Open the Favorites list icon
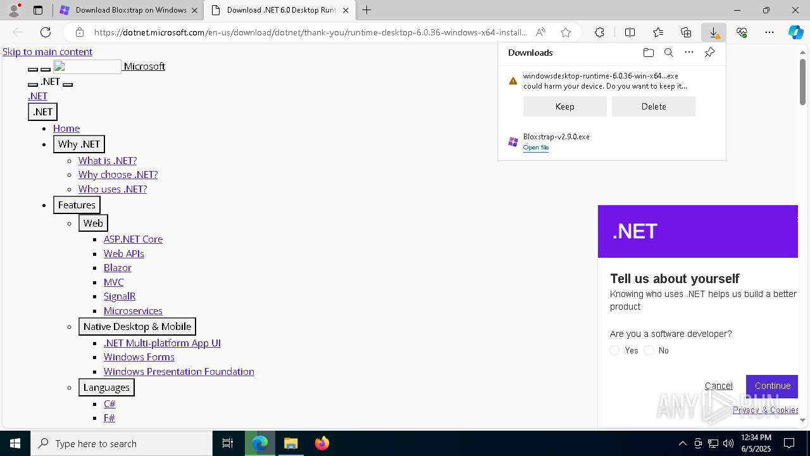Screen dimensions: 810x456 [658, 32]
